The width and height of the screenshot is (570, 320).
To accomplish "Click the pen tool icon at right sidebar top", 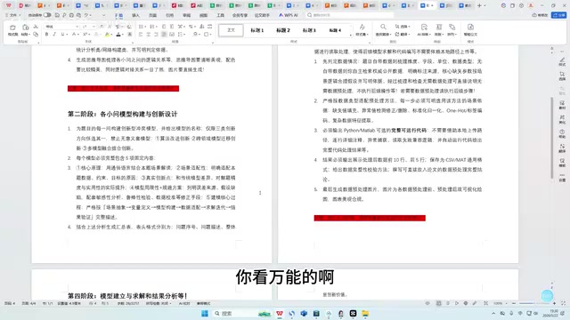I will click(x=562, y=60).
